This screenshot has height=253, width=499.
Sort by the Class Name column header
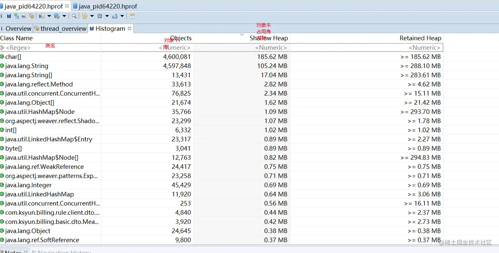point(50,38)
